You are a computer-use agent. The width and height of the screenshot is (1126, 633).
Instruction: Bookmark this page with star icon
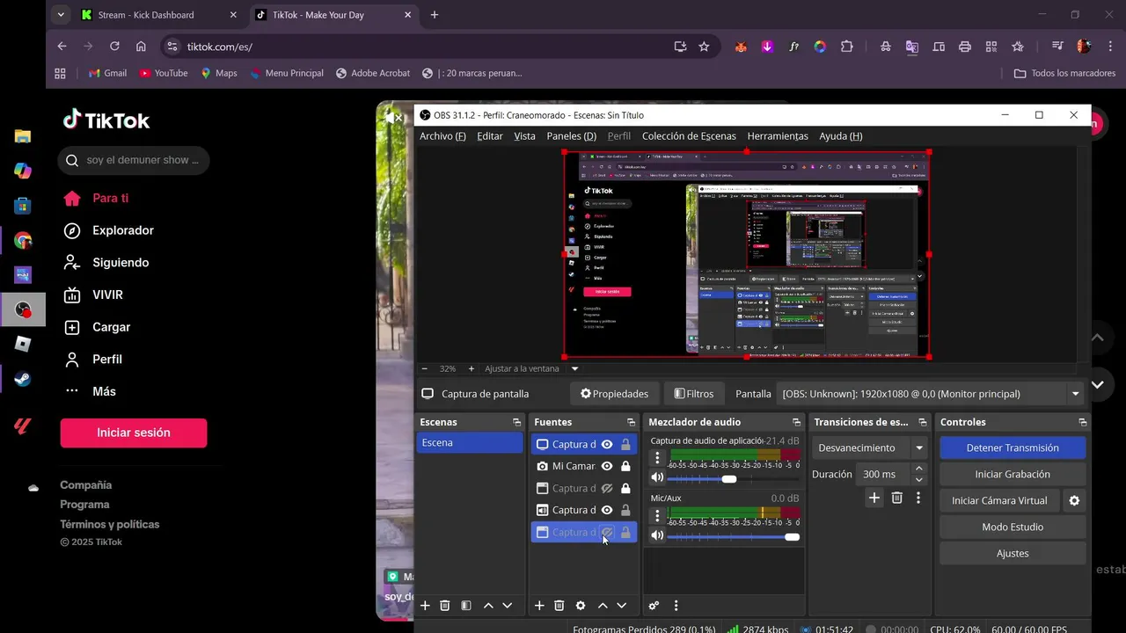[x=704, y=47]
